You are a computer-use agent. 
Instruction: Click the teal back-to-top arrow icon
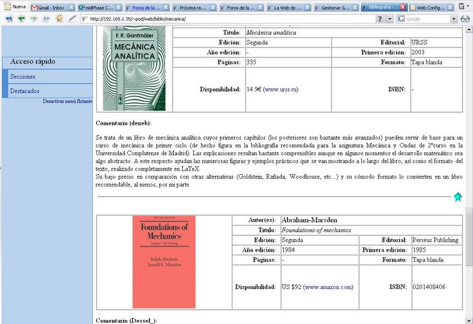click(458, 197)
